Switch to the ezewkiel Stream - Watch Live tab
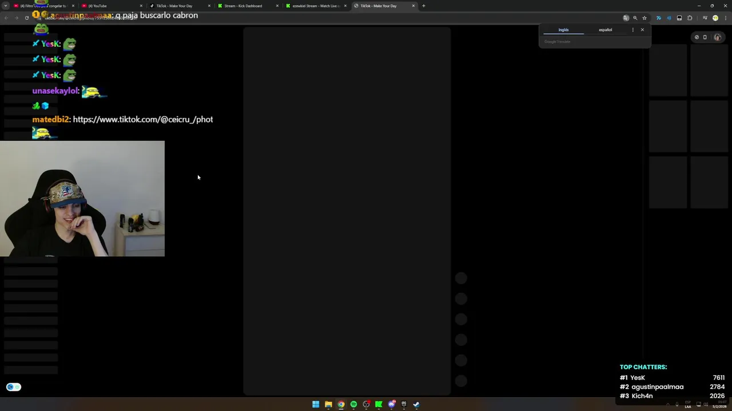 pyautogui.click(x=316, y=6)
